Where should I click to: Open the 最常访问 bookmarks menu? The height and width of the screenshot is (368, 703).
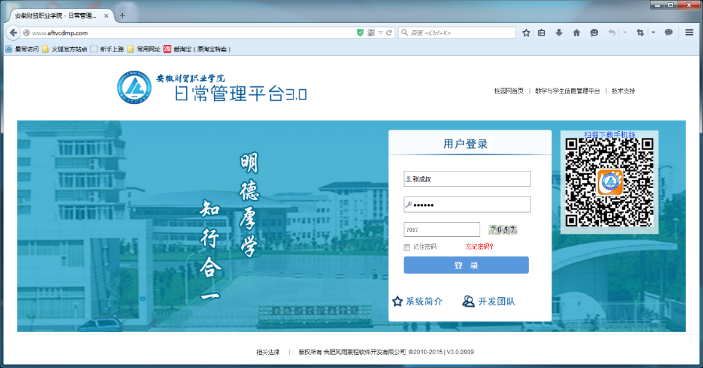tap(22, 49)
